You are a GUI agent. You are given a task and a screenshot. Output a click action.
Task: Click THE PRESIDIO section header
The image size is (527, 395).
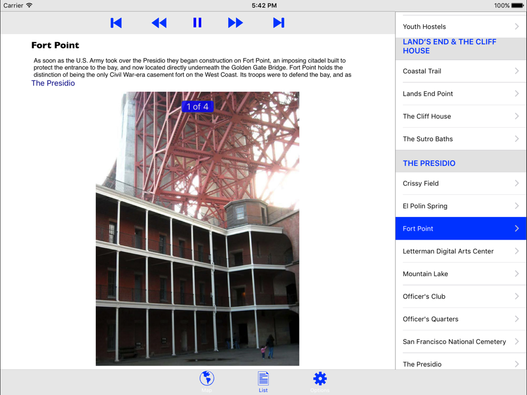click(x=461, y=161)
